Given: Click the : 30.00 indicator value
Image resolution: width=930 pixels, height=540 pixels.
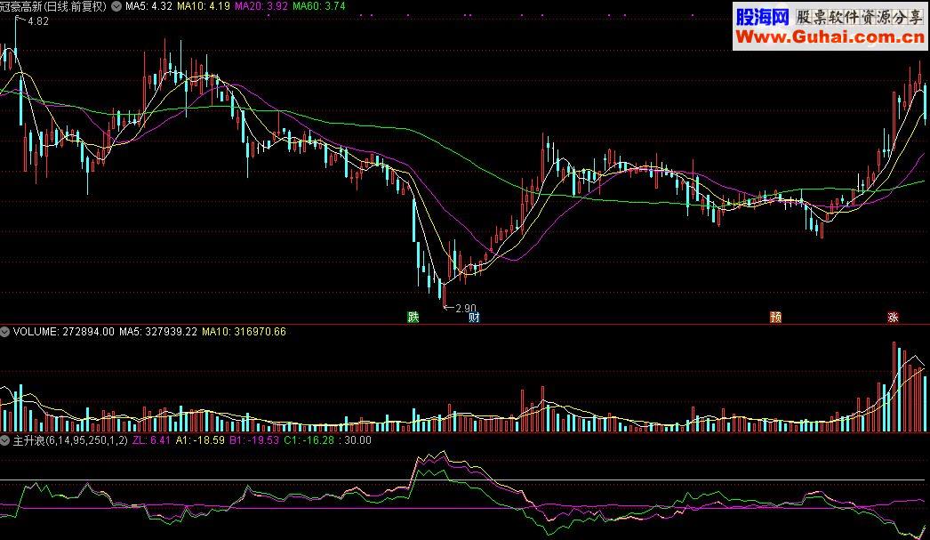Looking at the screenshot, I should pyautogui.click(x=355, y=440).
